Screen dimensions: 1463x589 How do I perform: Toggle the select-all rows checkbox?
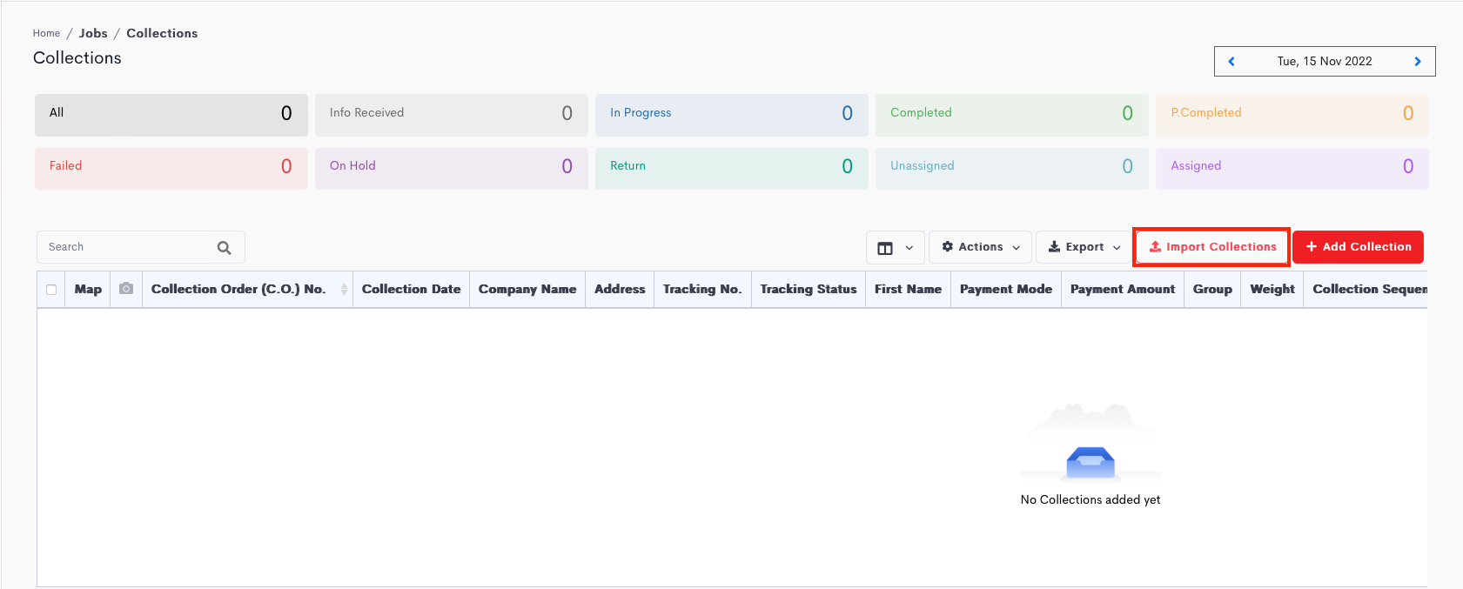pos(51,290)
